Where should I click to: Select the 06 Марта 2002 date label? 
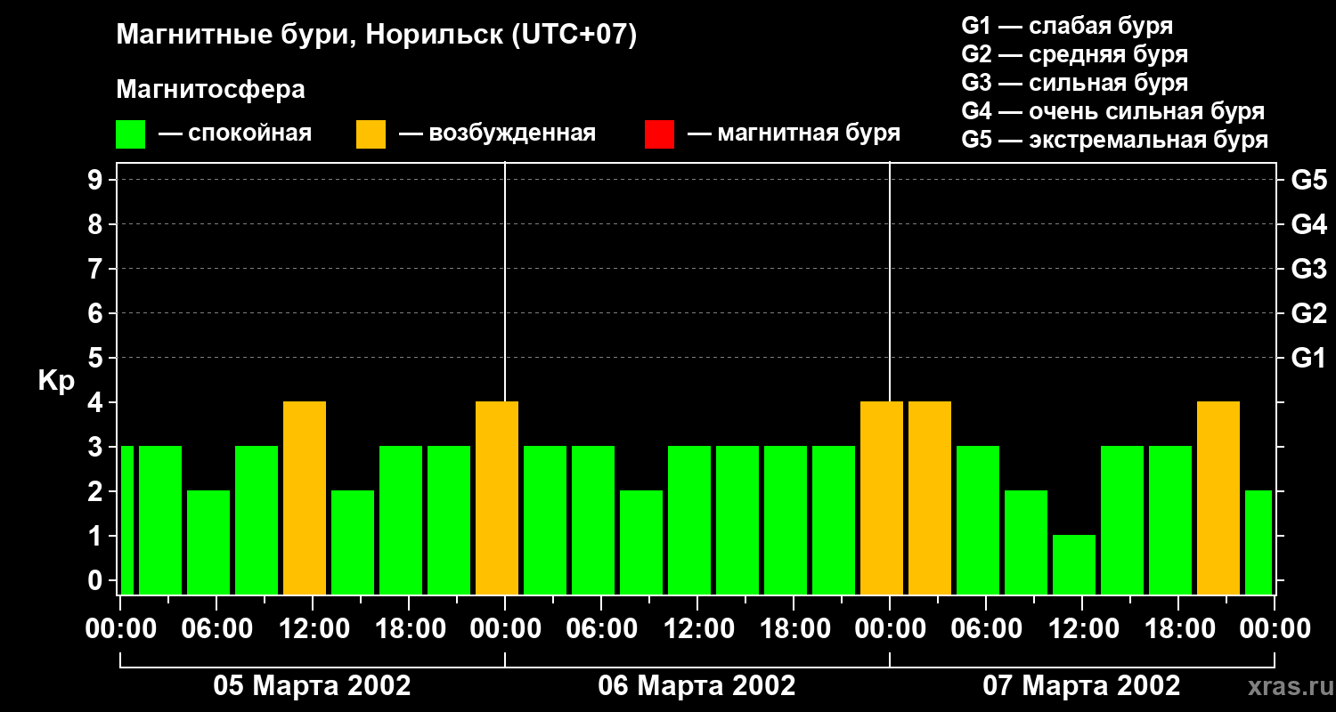[x=697, y=686]
